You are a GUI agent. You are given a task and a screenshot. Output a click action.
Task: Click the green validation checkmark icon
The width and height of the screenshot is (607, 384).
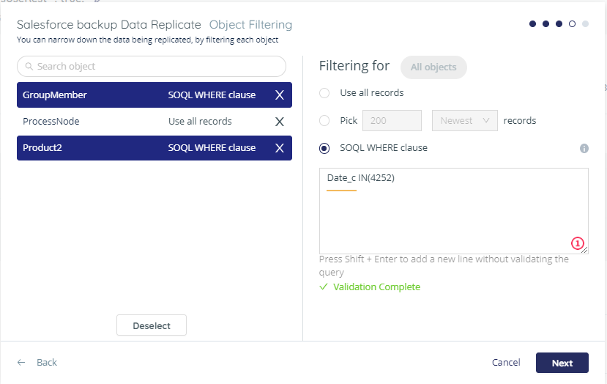point(324,287)
